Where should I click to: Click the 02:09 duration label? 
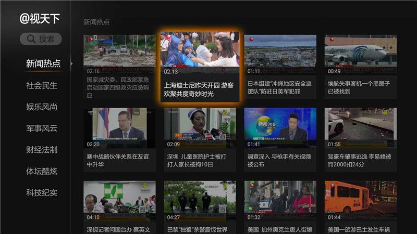tap(174, 145)
